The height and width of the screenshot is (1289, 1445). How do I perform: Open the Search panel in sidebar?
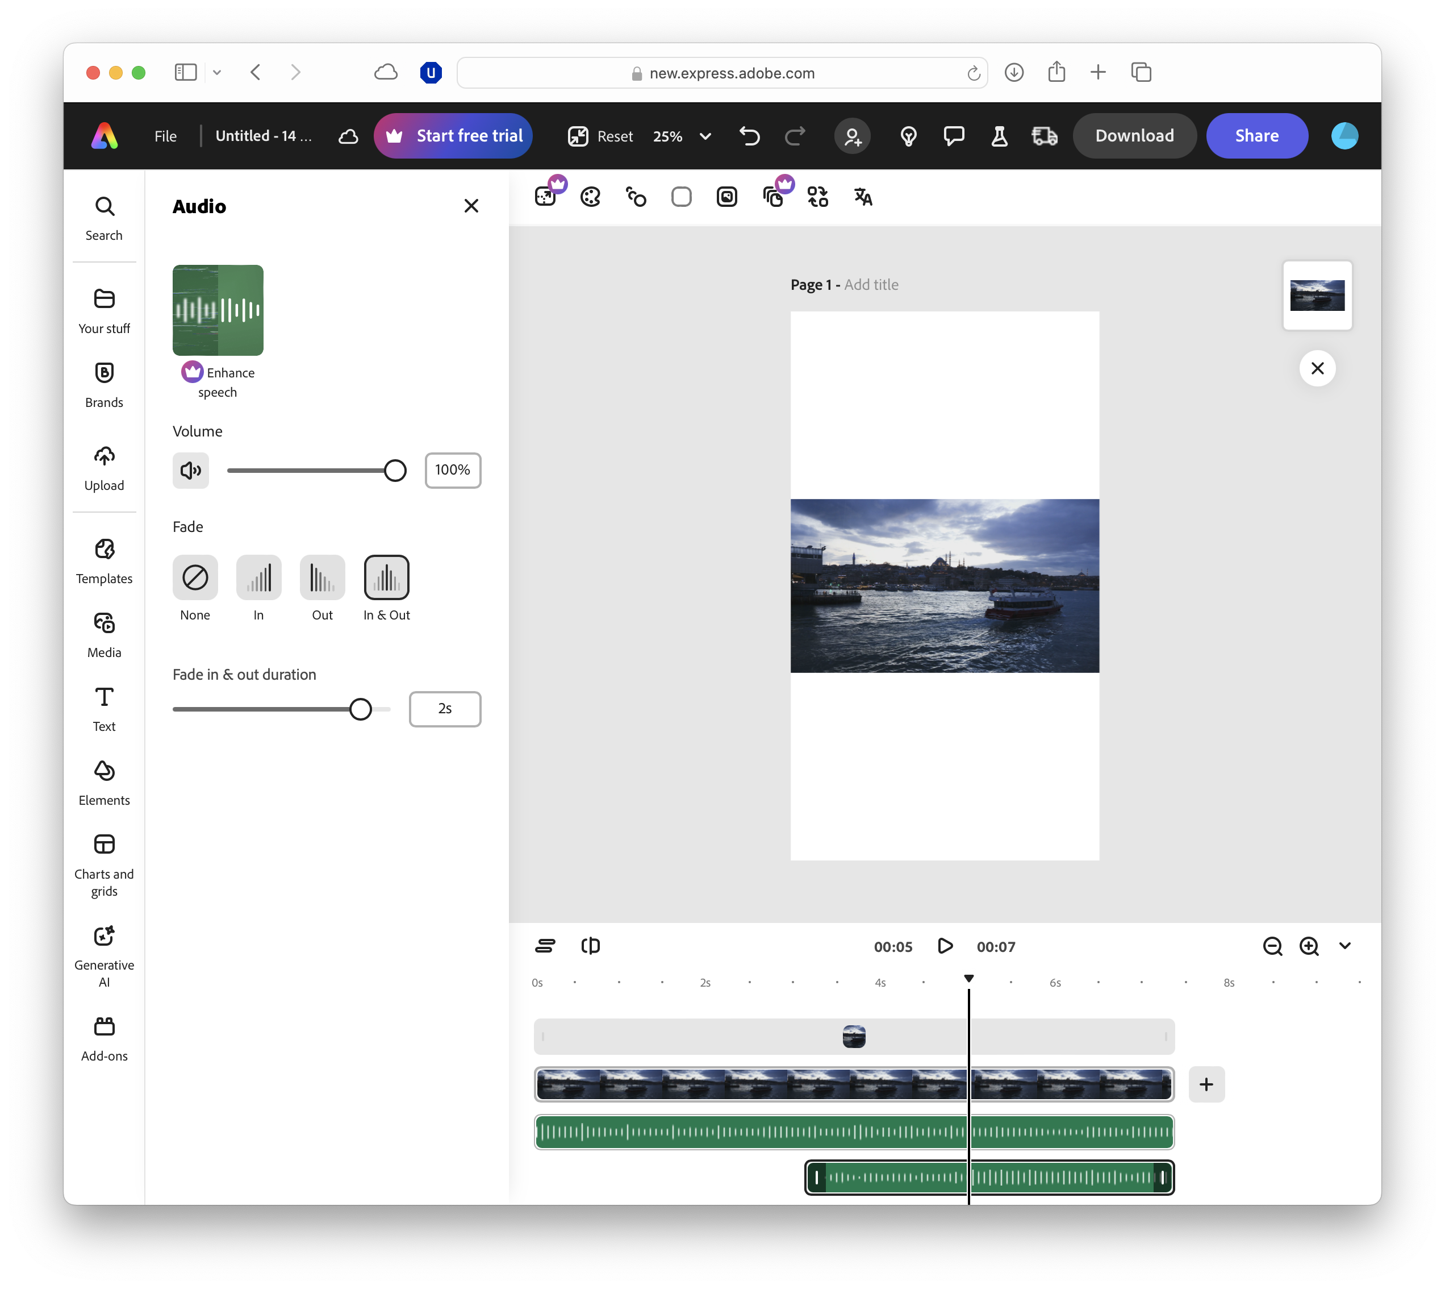104,219
